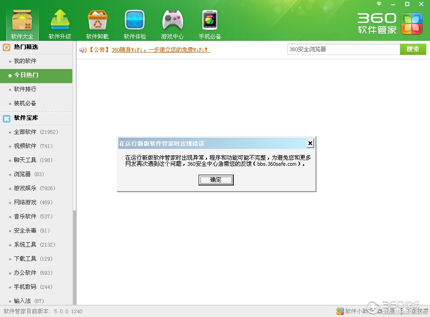The width and height of the screenshot is (430, 317).
Task: View 下载工具 (129) category
Action: click(36, 259)
